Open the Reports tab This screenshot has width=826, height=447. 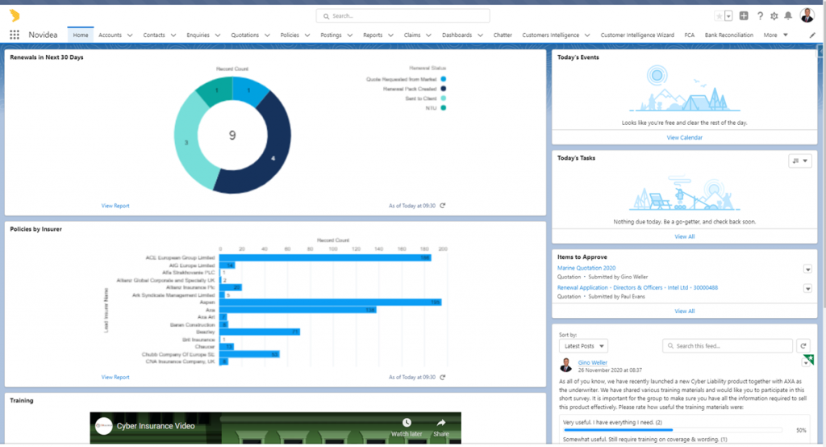coord(373,36)
